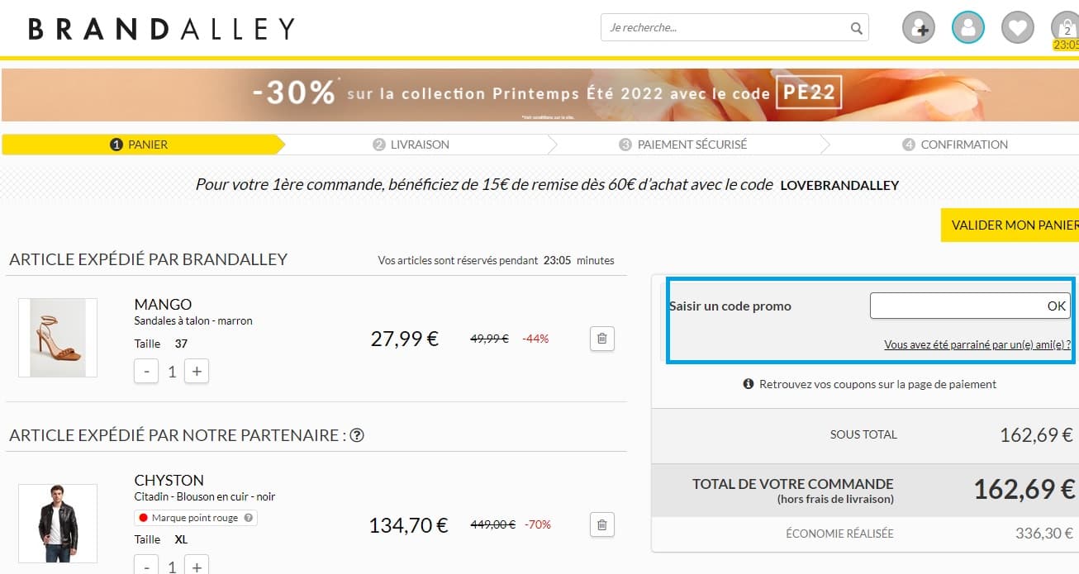This screenshot has width=1079, height=574.
Task: Validate the promo code with OK
Action: pos(1055,306)
